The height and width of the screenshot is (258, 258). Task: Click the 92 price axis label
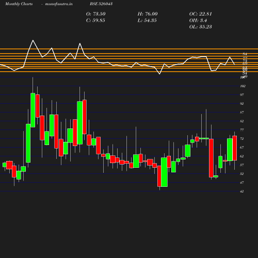[242, 104]
